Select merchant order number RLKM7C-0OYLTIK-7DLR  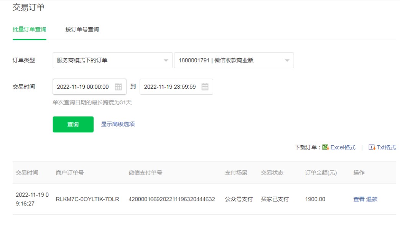click(87, 199)
